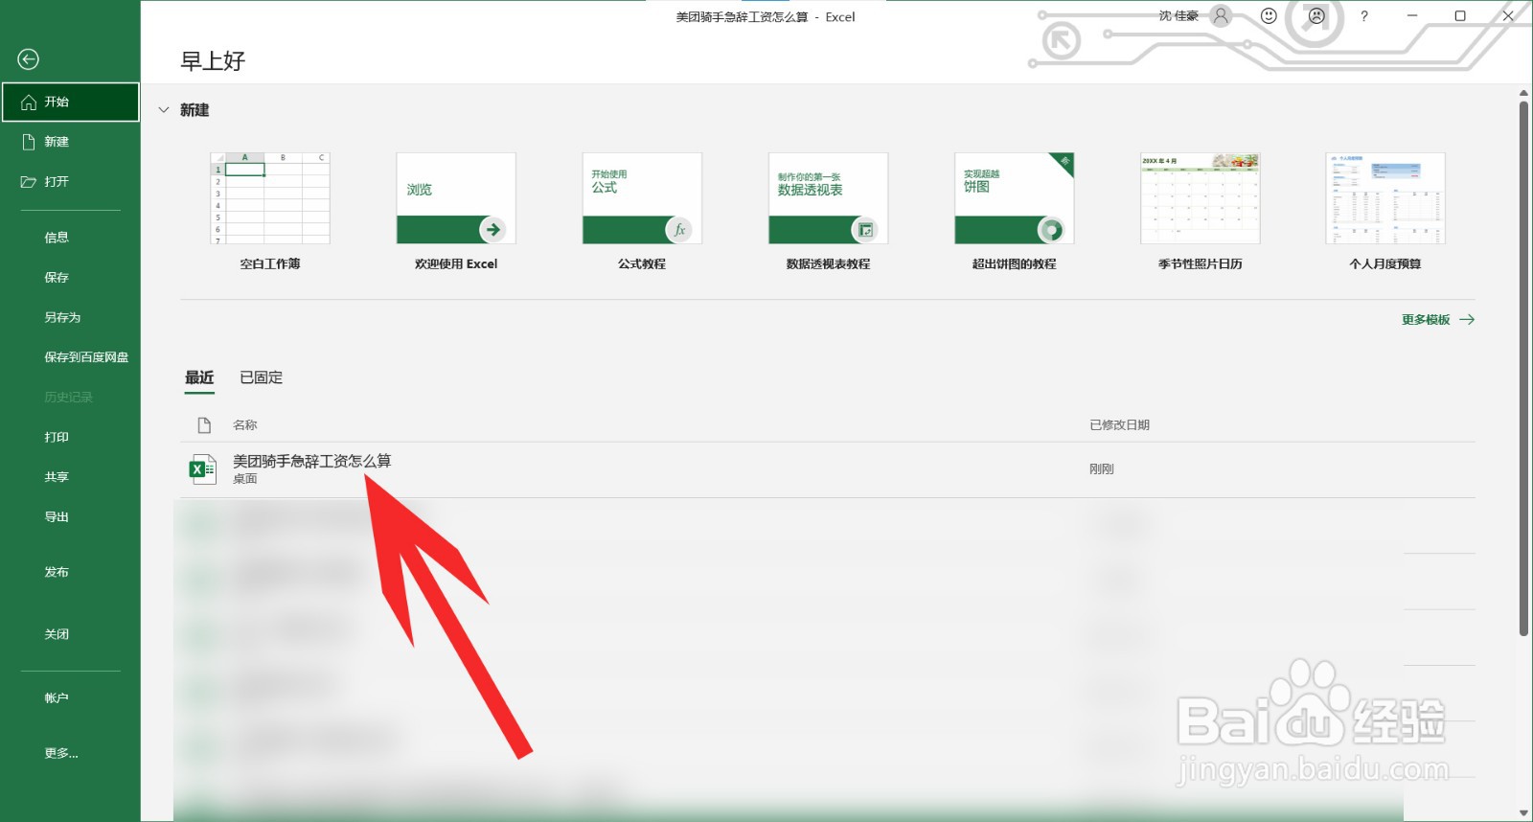
Task: Click the back arrow circle icon
Action: point(29,59)
